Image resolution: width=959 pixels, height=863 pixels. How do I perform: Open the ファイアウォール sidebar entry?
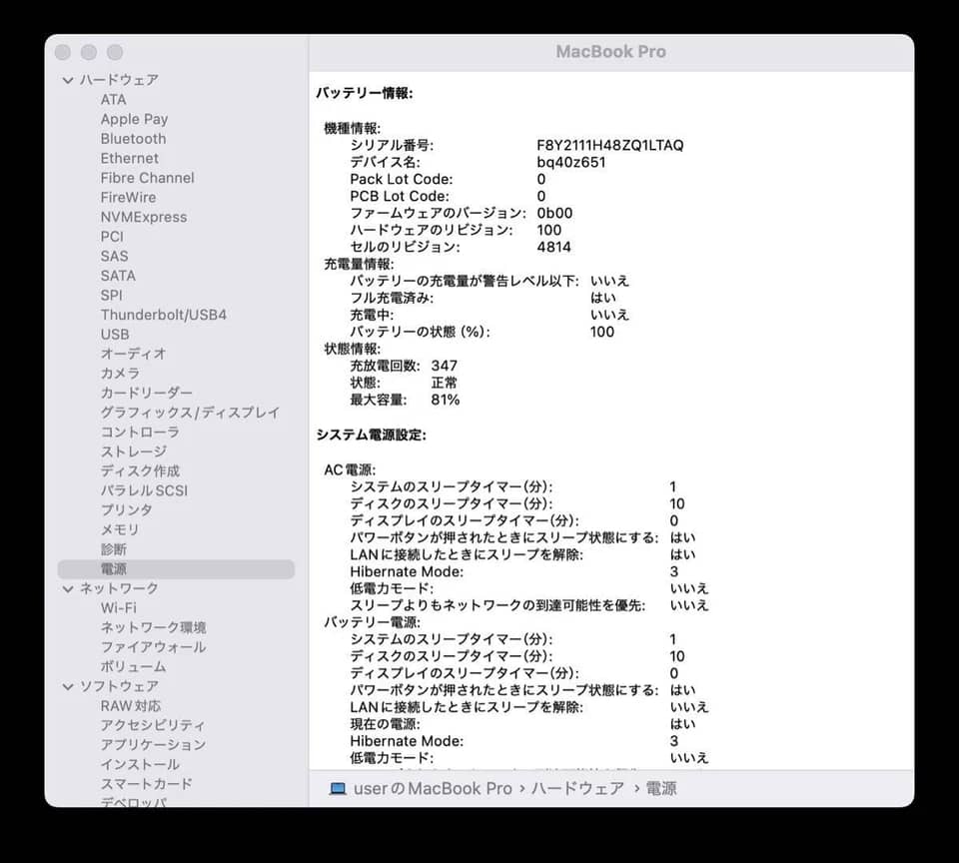point(153,647)
